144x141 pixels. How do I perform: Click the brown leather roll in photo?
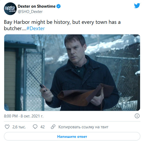[85, 95]
